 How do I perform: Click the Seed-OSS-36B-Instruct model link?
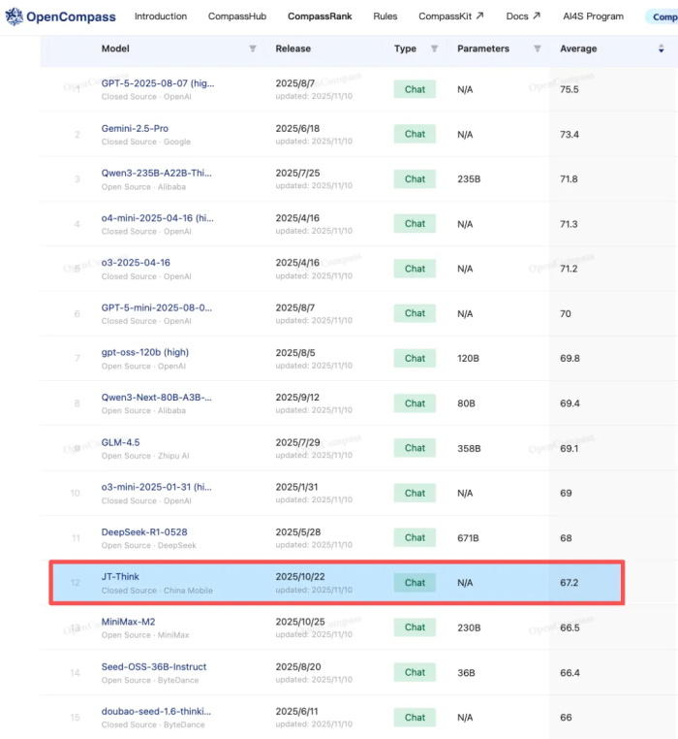[x=153, y=666]
